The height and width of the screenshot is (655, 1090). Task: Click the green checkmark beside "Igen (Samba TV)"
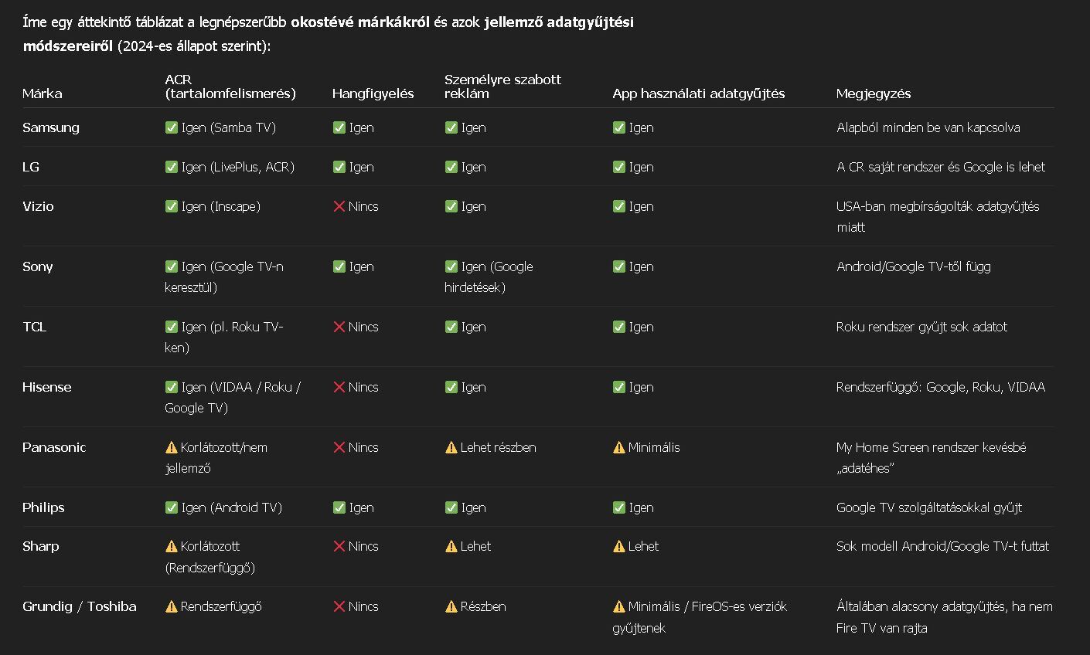click(x=172, y=127)
